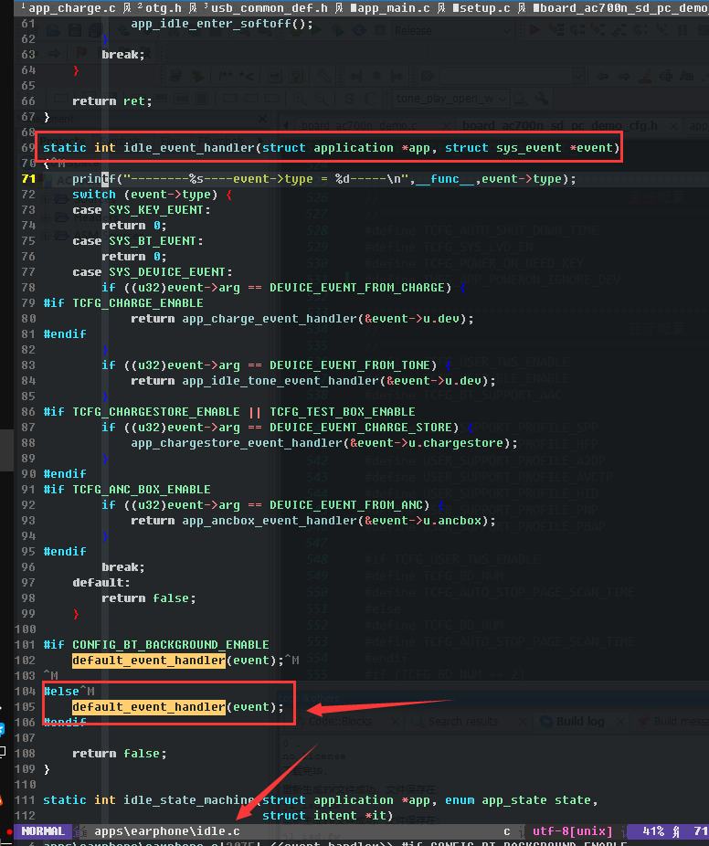The height and width of the screenshot is (846, 709).
Task: Click app_charge_event_handler on line 80
Action: tap(270, 318)
